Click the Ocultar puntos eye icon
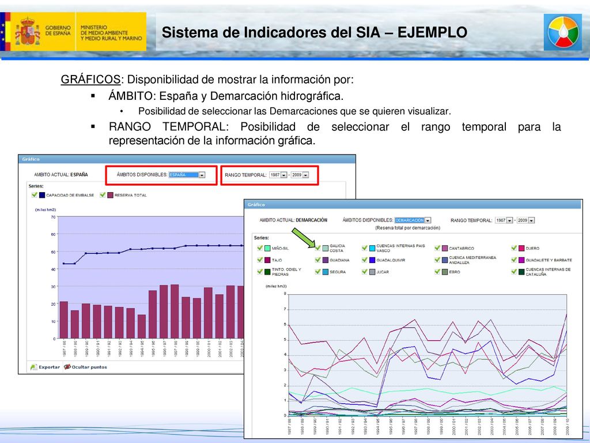 point(67,367)
